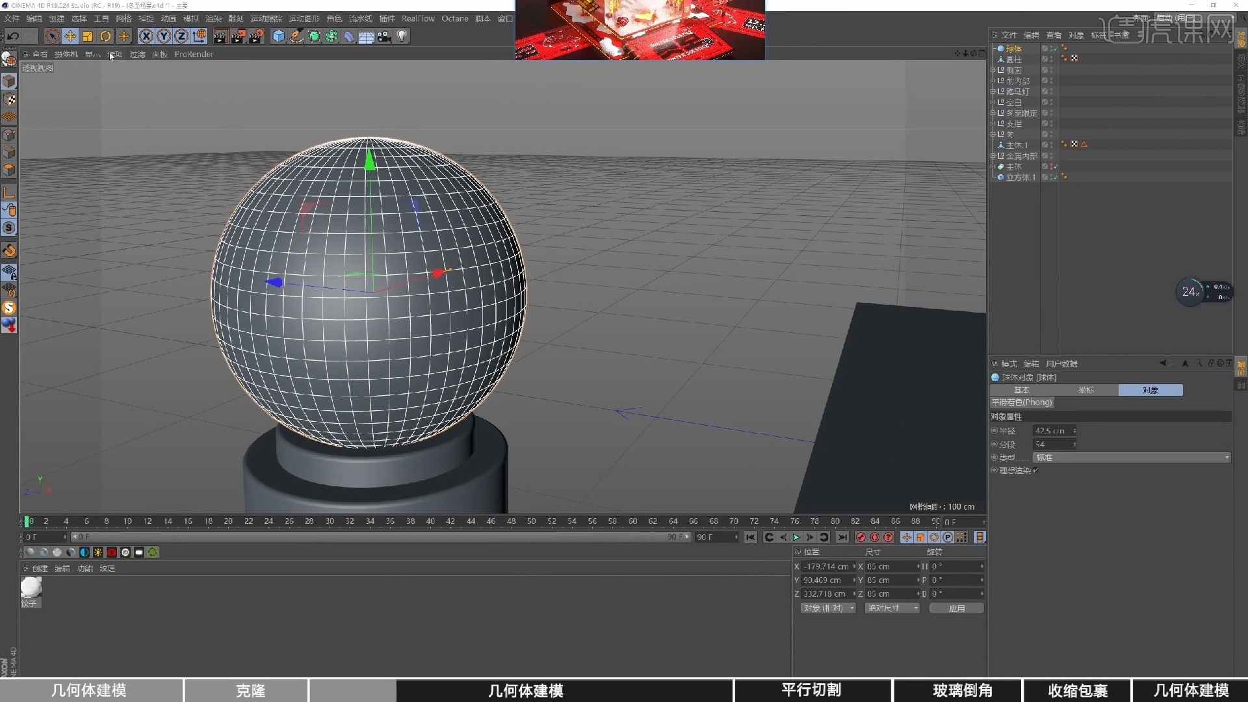Screen dimensions: 1248x702
Task: Toggle the world coordinate system icon
Action: click(200, 36)
